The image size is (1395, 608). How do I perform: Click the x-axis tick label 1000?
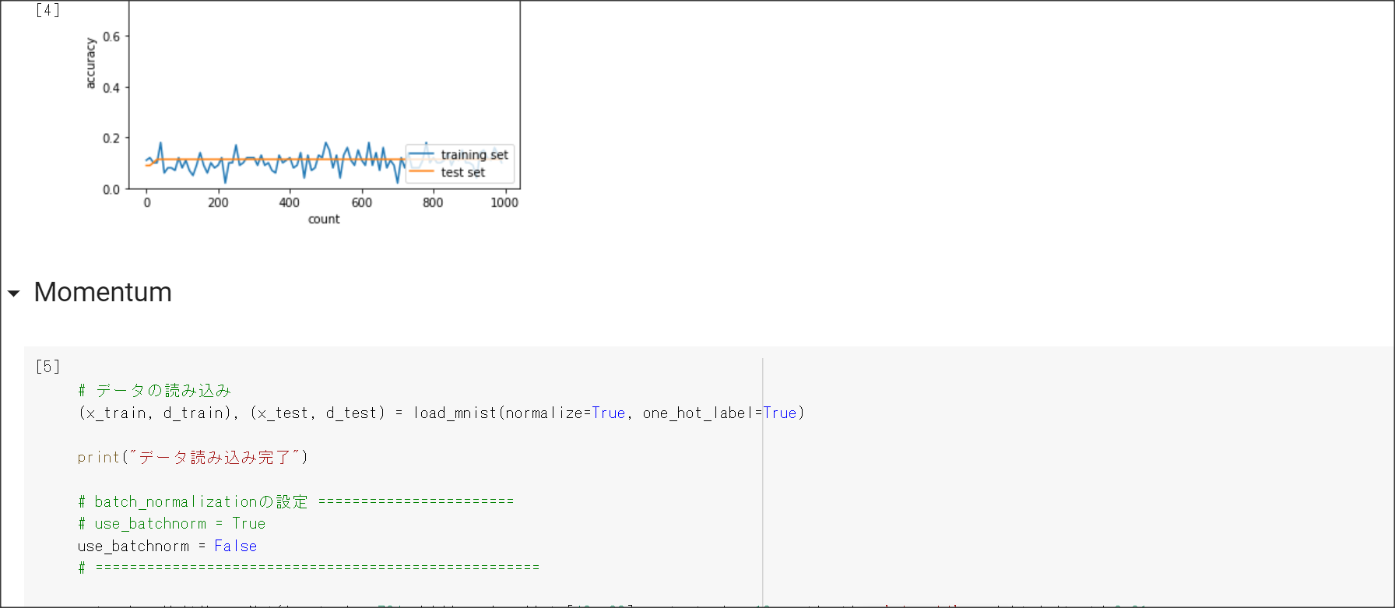click(x=504, y=202)
